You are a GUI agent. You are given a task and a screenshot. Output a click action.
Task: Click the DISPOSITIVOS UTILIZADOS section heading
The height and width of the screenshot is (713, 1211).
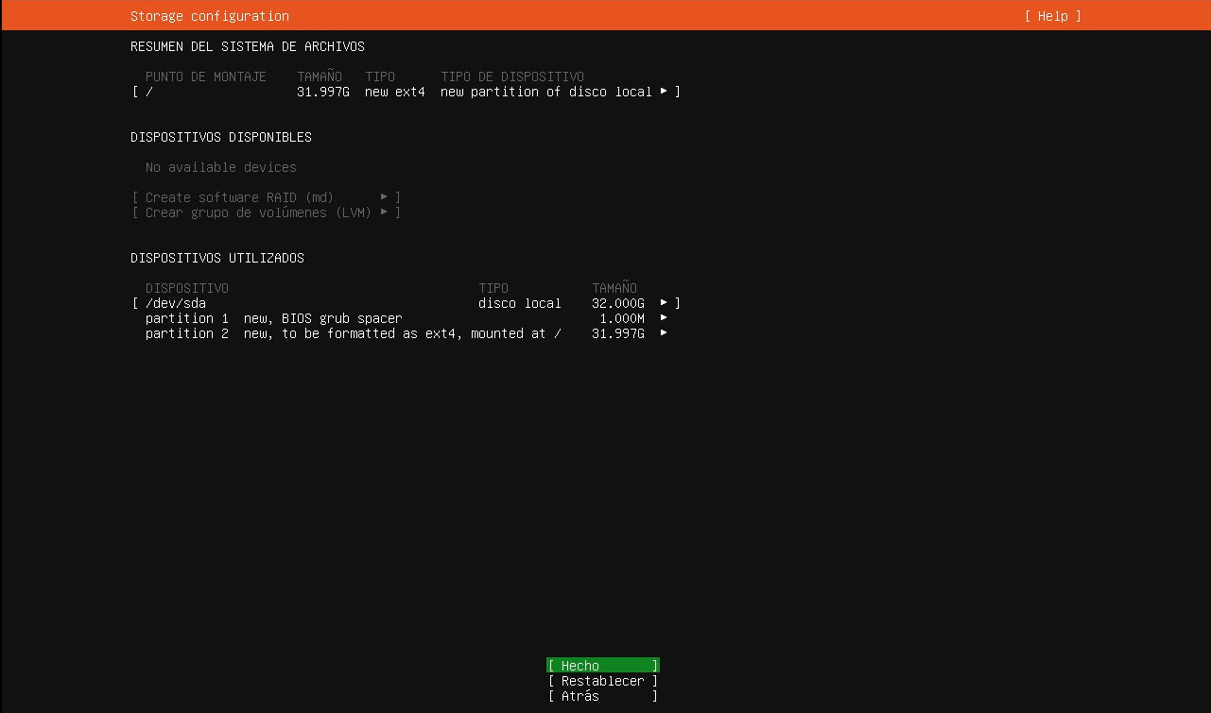(x=217, y=258)
